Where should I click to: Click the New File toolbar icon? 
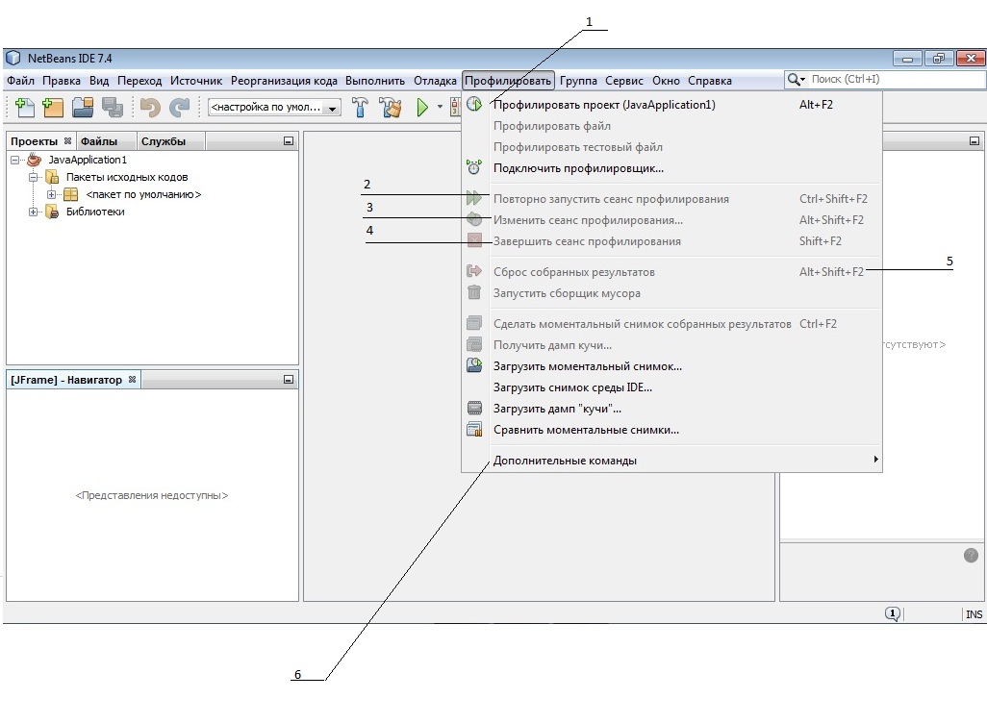click(x=25, y=108)
